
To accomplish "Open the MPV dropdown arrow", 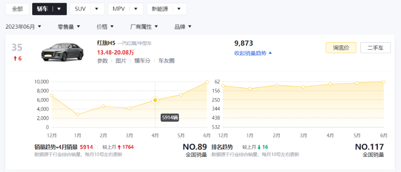I will [x=136, y=9].
